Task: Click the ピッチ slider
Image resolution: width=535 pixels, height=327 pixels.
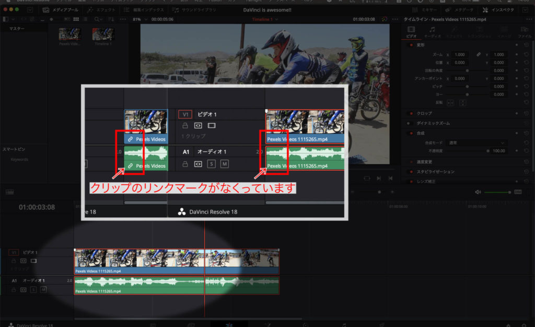Action: 468,86
